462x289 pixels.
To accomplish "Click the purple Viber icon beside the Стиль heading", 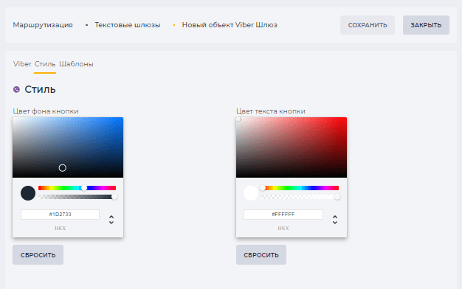I will (x=16, y=89).
